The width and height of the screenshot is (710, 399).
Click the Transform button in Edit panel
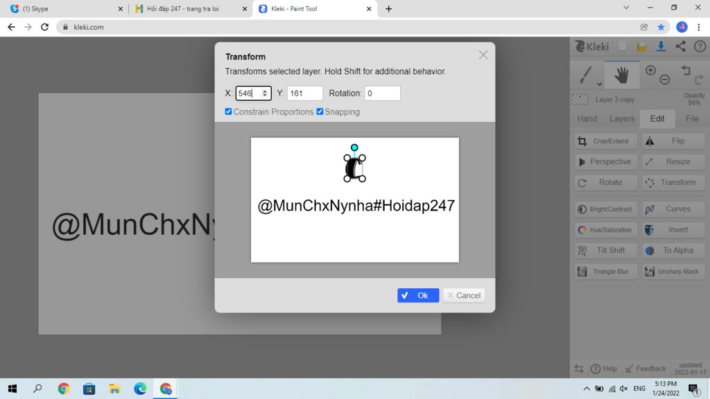673,182
